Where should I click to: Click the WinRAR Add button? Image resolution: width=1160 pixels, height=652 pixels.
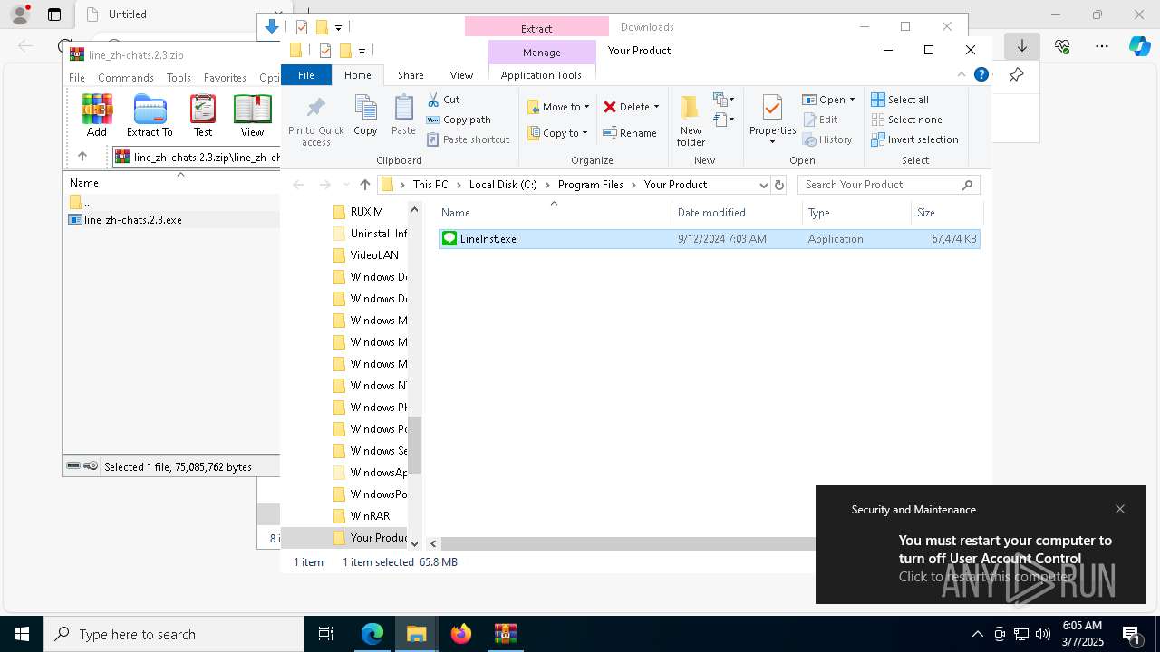pyautogui.click(x=97, y=115)
